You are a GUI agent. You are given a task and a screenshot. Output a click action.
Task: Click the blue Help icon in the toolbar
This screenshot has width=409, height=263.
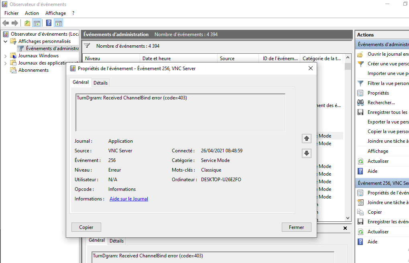(x=49, y=23)
